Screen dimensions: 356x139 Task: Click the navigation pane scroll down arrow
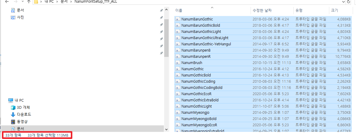pyautogui.click(x=166, y=129)
